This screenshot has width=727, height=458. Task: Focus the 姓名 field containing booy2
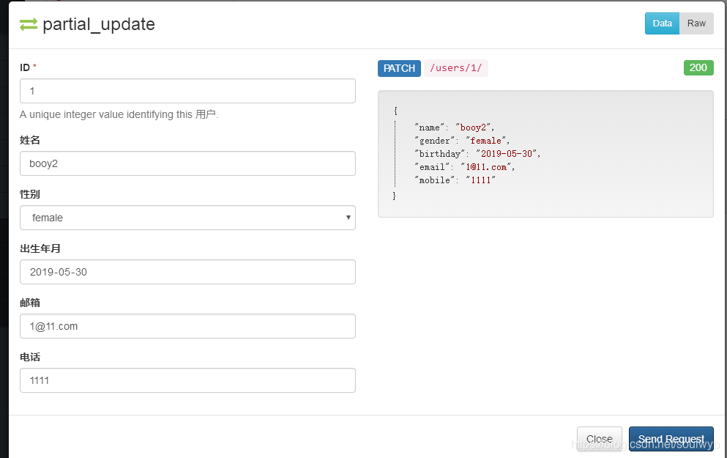pyautogui.click(x=187, y=163)
